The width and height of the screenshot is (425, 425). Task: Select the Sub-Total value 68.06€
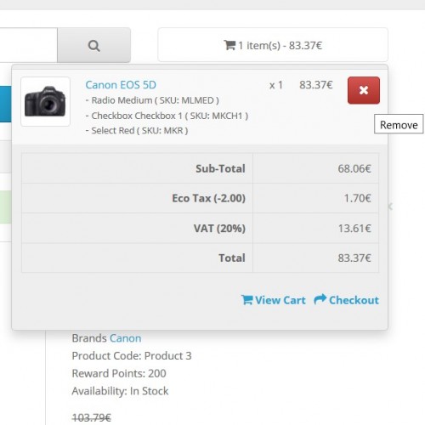354,168
